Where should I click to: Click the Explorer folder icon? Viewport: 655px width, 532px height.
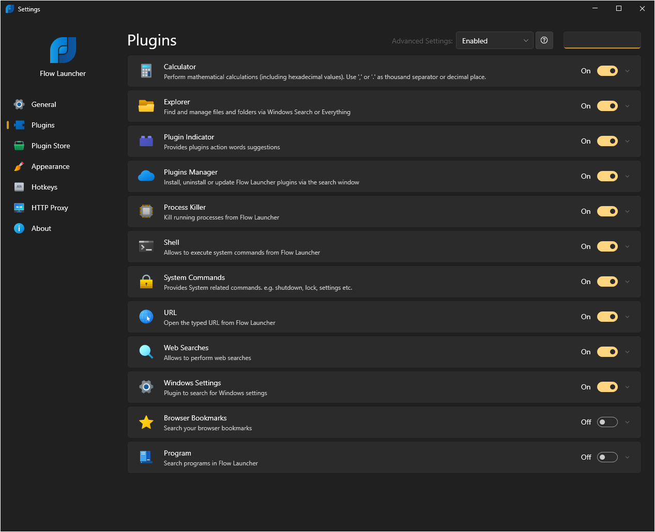tap(146, 106)
